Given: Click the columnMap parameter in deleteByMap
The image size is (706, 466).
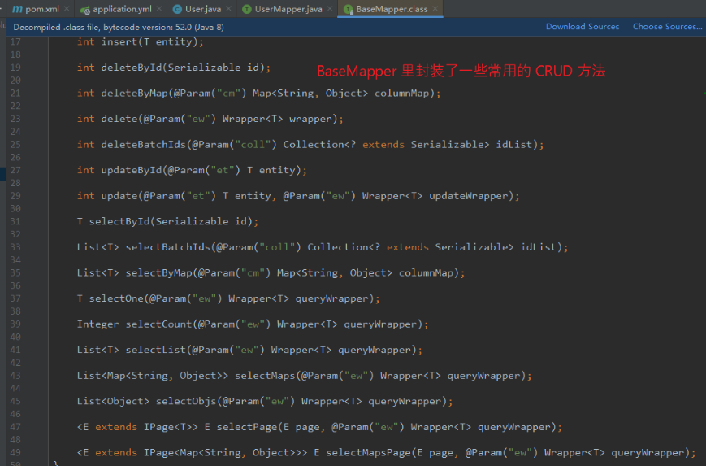Looking at the screenshot, I should (x=401, y=94).
